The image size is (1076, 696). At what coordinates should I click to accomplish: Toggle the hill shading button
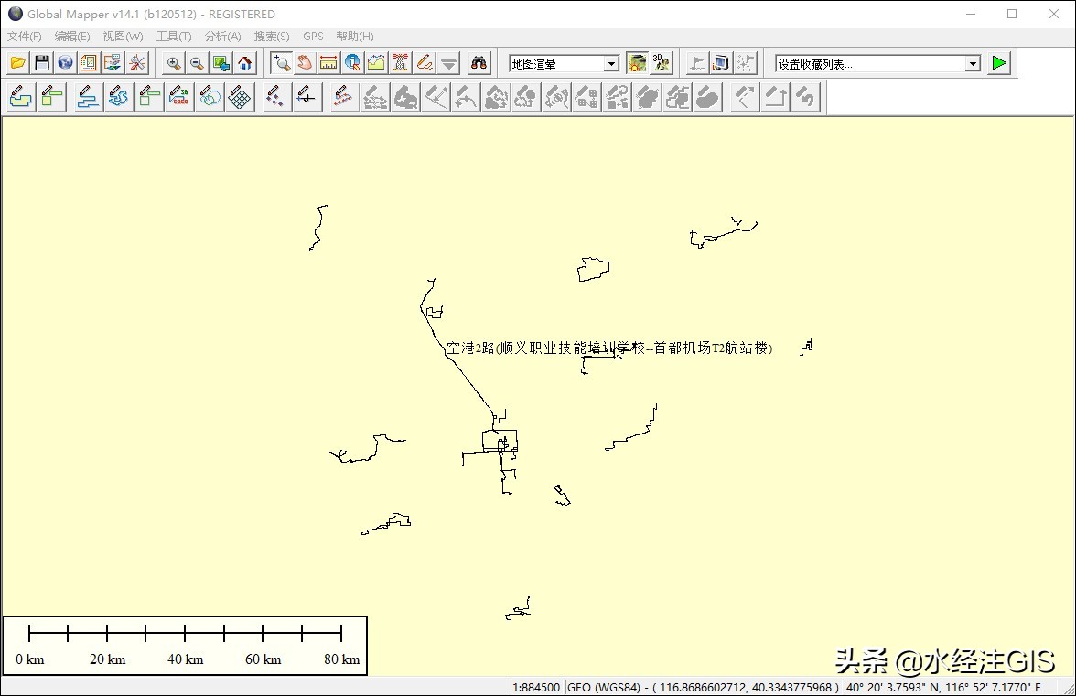637,63
